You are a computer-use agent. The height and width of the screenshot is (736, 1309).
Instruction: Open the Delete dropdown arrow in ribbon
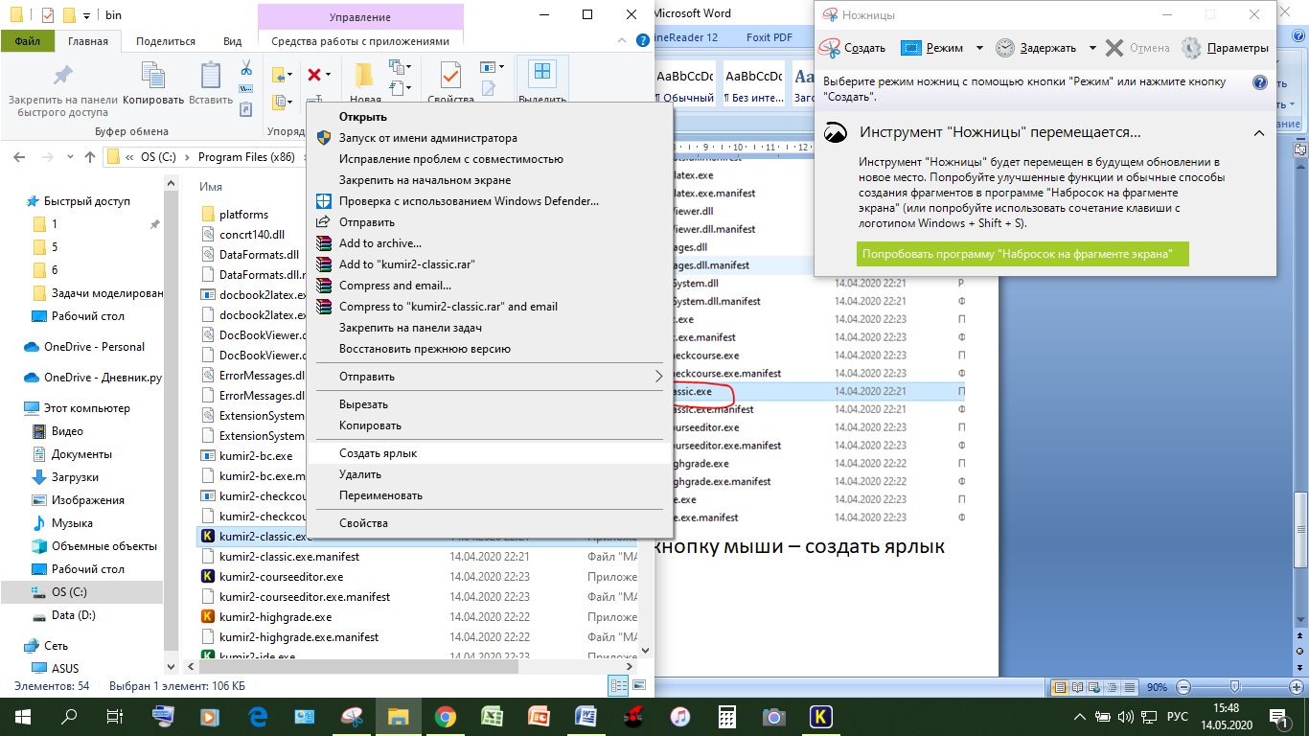pos(328,75)
